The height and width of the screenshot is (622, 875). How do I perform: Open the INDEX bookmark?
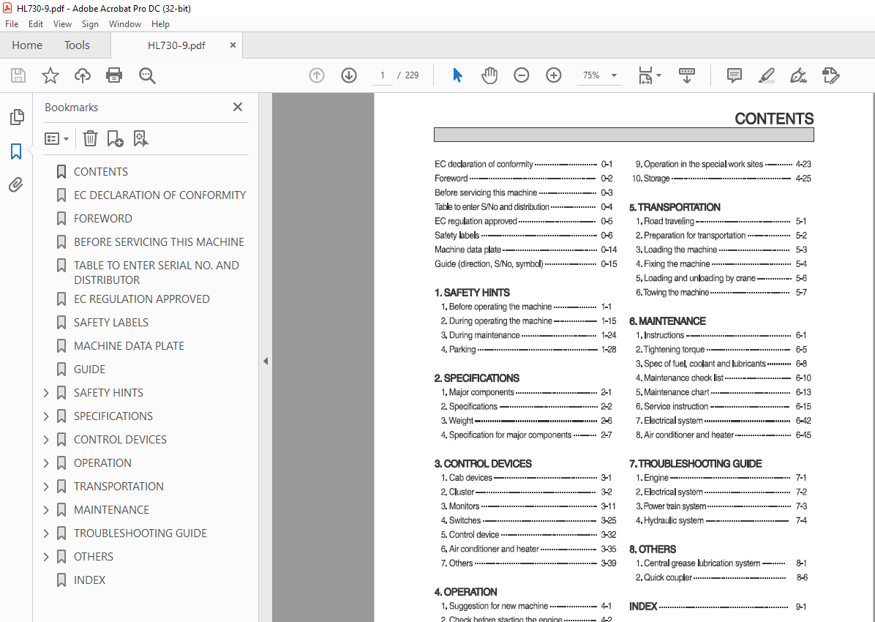[x=89, y=580]
